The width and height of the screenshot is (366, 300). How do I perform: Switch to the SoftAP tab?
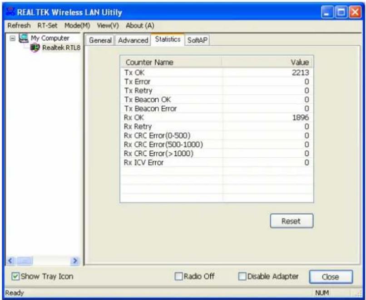[197, 40]
